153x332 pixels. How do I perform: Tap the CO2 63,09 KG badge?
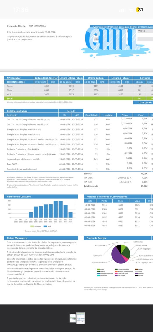coord(143,103)
